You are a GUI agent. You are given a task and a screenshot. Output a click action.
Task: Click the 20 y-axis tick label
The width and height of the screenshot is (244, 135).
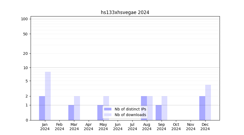pyautogui.click(x=25, y=53)
